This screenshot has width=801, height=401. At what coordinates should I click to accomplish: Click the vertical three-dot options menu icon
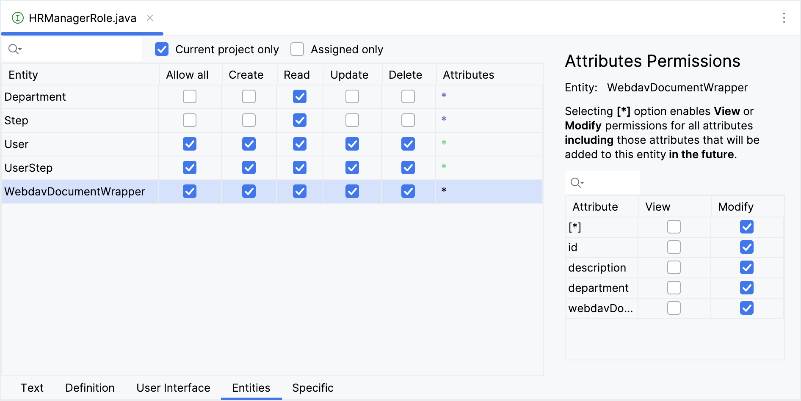(x=784, y=18)
